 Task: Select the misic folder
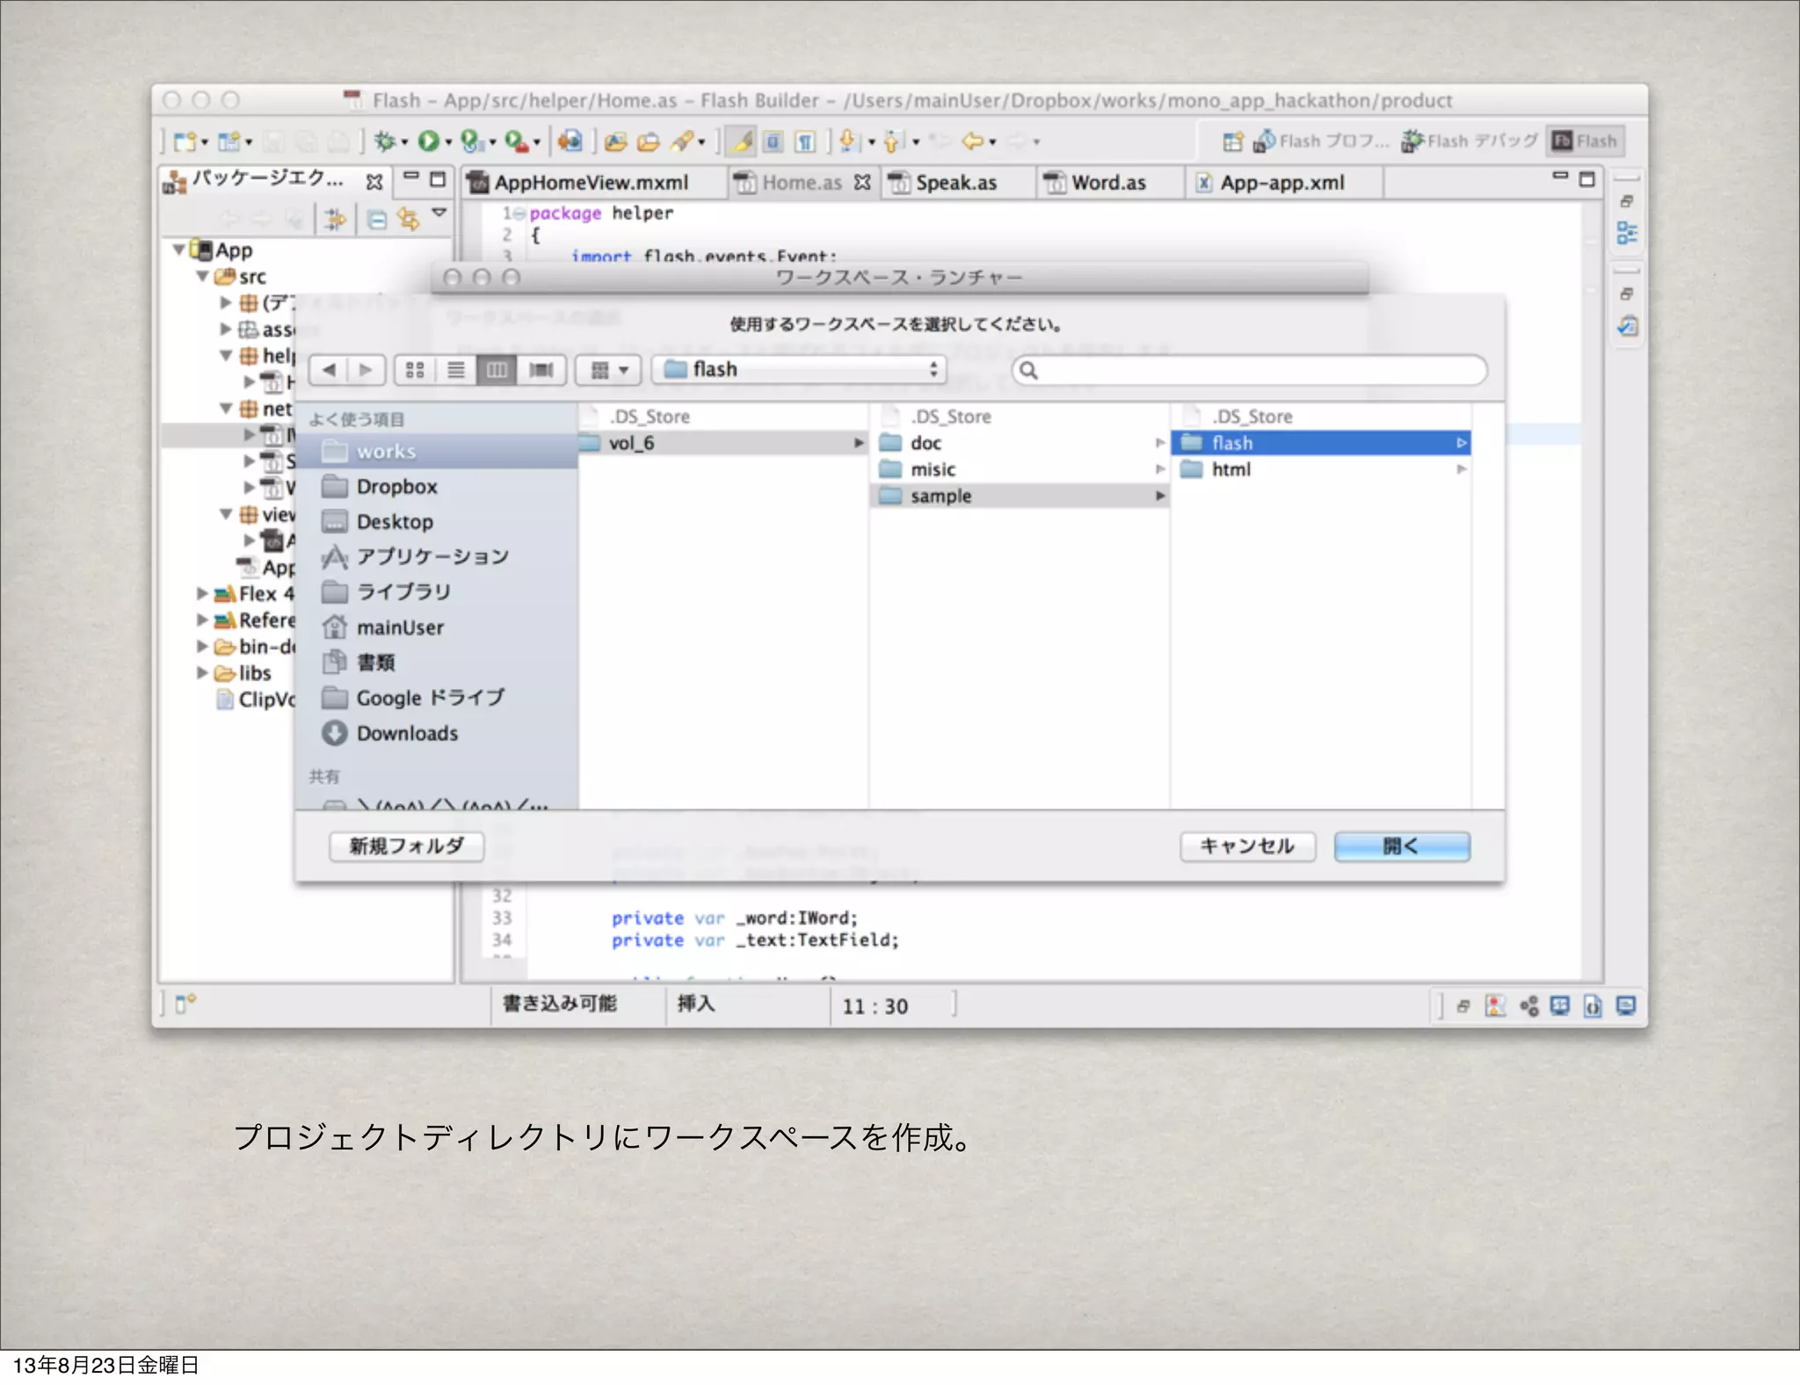(x=1020, y=469)
